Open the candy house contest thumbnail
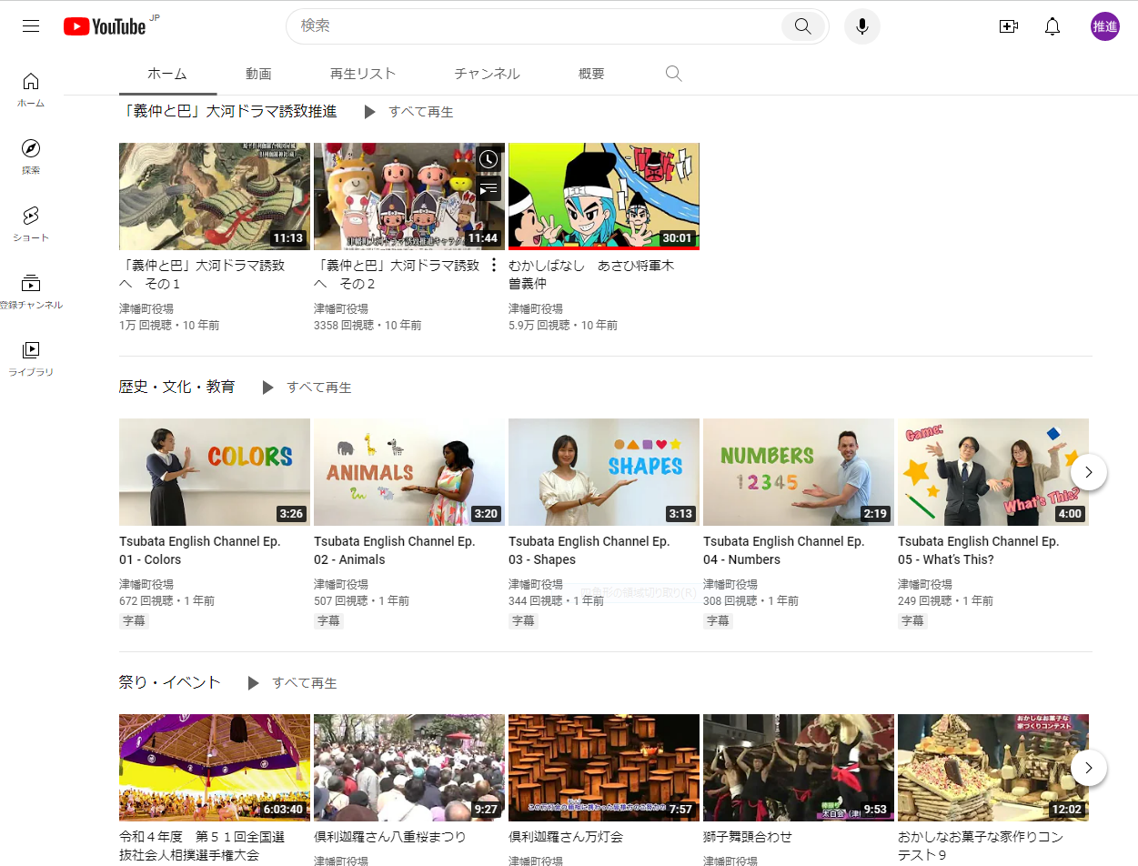 [x=993, y=768]
